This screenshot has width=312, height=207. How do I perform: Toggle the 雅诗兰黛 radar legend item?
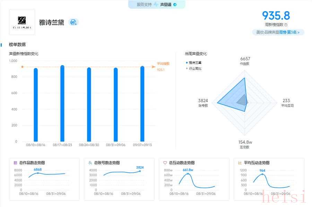pos(193,63)
